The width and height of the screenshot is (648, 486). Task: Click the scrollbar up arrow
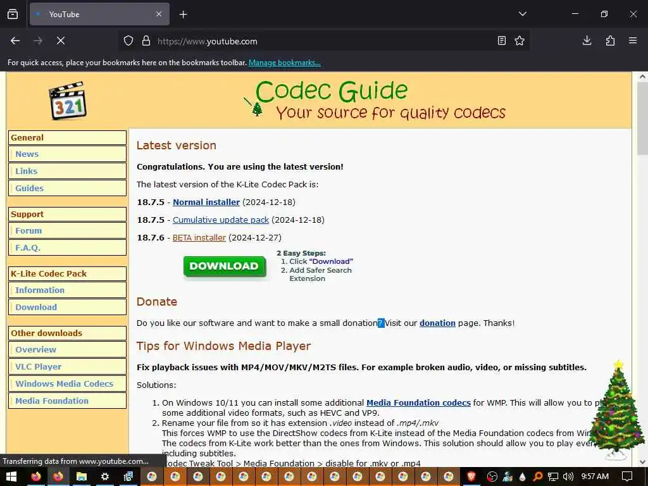[x=642, y=77]
